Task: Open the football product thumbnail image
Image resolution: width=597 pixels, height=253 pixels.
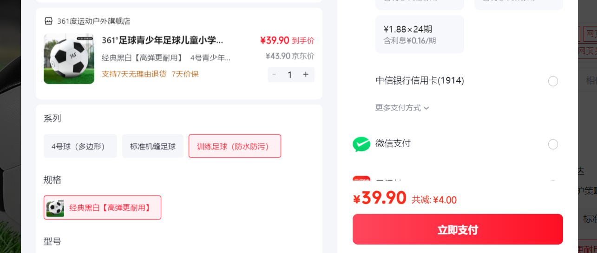Action: tap(69, 58)
